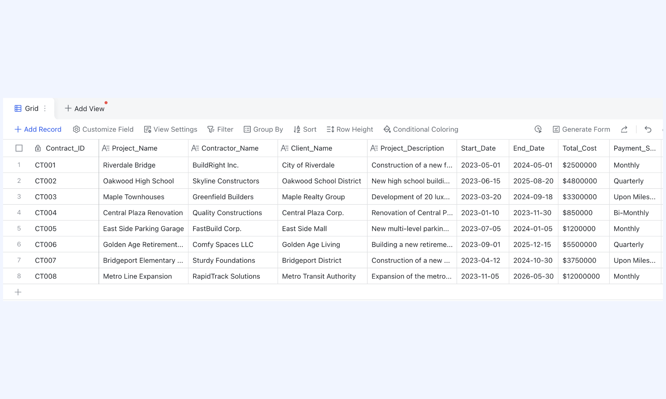
Task: Click the Bi-Monthly payment cell
Action: (x=635, y=213)
